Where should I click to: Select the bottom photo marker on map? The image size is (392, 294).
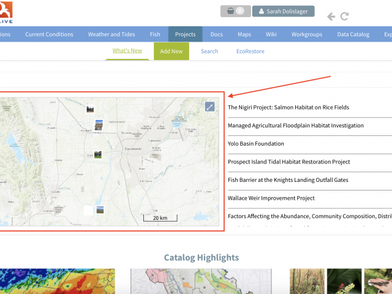(100, 209)
